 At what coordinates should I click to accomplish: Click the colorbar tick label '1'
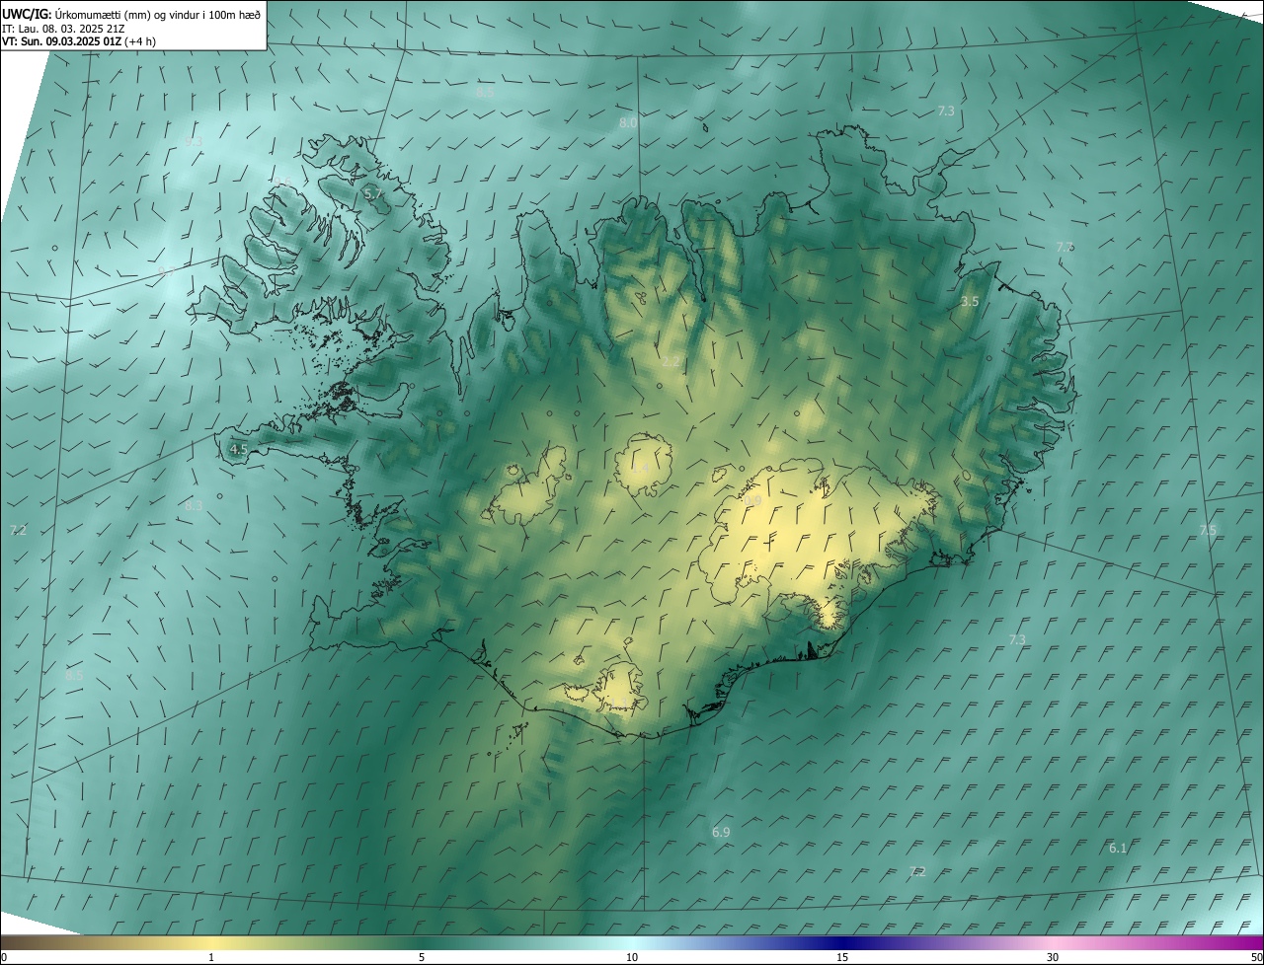click(211, 957)
